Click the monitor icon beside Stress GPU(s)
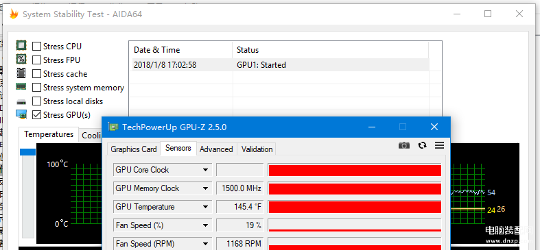The image size is (540, 250). (x=21, y=114)
